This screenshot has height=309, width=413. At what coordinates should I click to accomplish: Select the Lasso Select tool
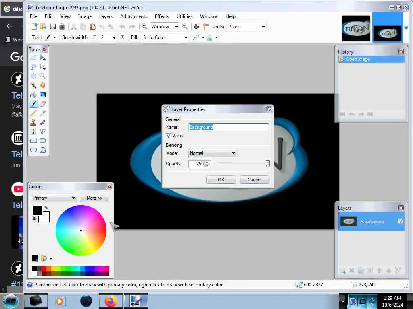click(33, 67)
